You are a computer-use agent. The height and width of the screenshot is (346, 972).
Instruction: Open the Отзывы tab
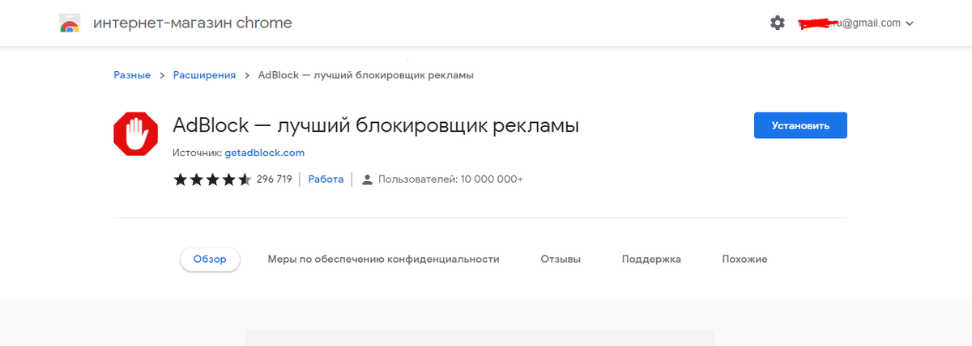(561, 259)
